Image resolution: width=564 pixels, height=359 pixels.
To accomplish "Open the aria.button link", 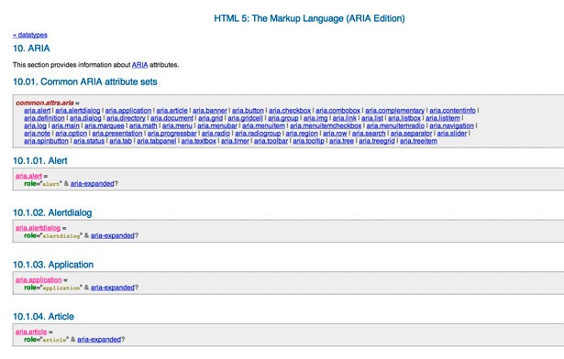I will pos(248,110).
